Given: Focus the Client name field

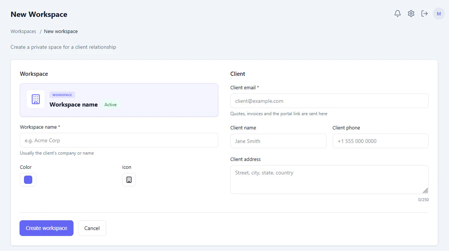Looking at the screenshot, I should 278,141.
